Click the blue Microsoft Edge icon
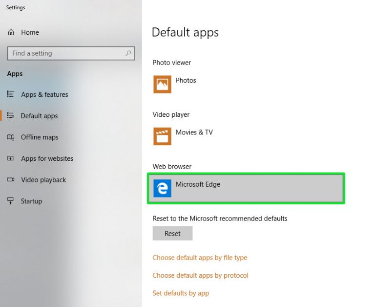 click(162, 188)
